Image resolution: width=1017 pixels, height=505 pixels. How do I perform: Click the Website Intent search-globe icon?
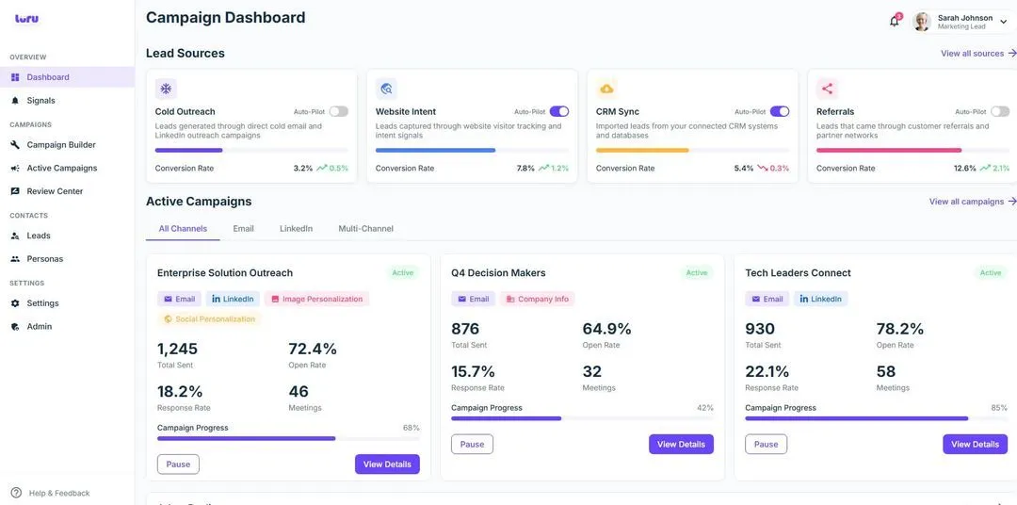coord(387,89)
